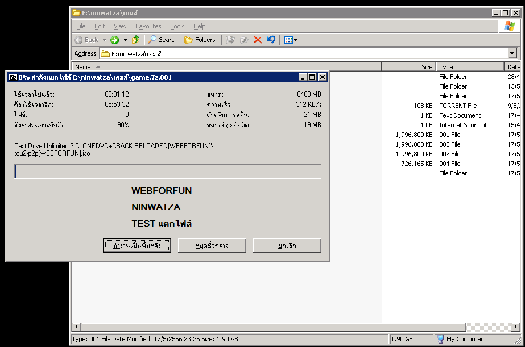This screenshot has width=525, height=347.
Task: Click the red Delete X icon
Action: (x=258, y=40)
